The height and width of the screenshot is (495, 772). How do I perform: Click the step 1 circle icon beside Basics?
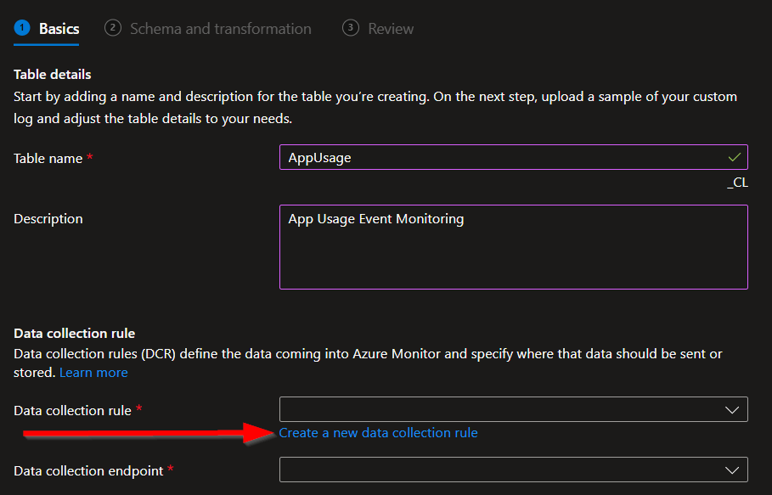point(22,28)
